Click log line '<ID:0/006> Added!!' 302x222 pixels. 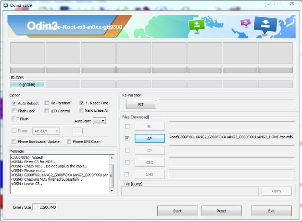pos(28,157)
